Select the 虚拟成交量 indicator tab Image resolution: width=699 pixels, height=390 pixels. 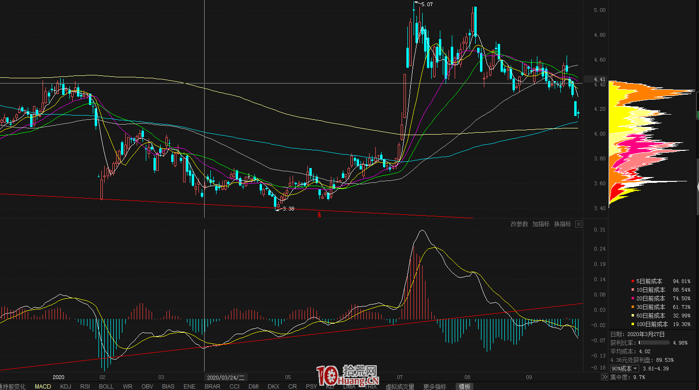400,387
